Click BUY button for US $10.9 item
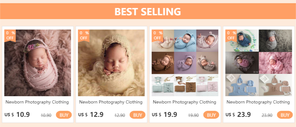 click(64, 115)
